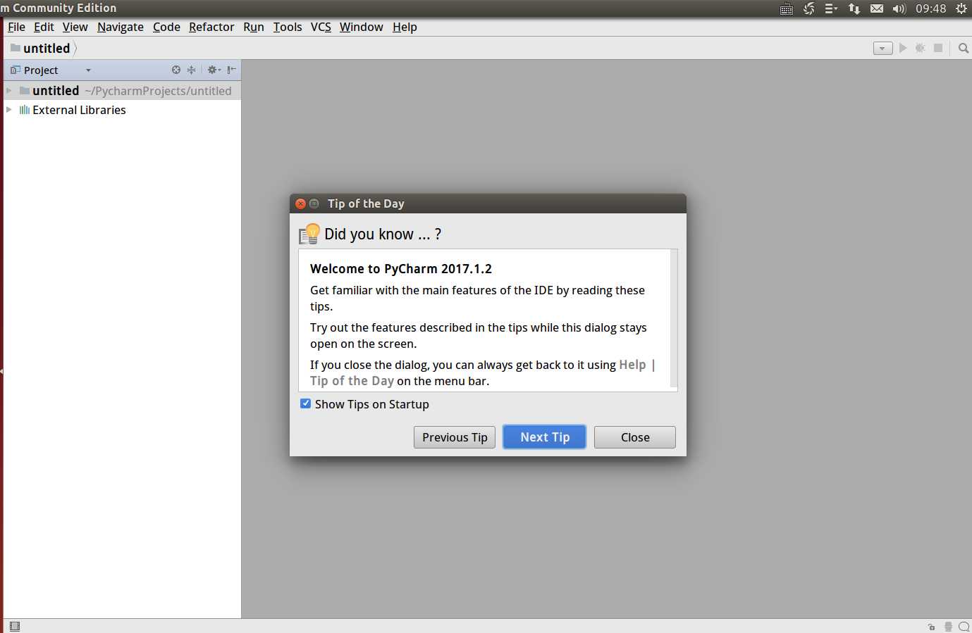Click tool windows toggle icon in status bar
The width and height of the screenshot is (972, 633).
[x=15, y=626]
